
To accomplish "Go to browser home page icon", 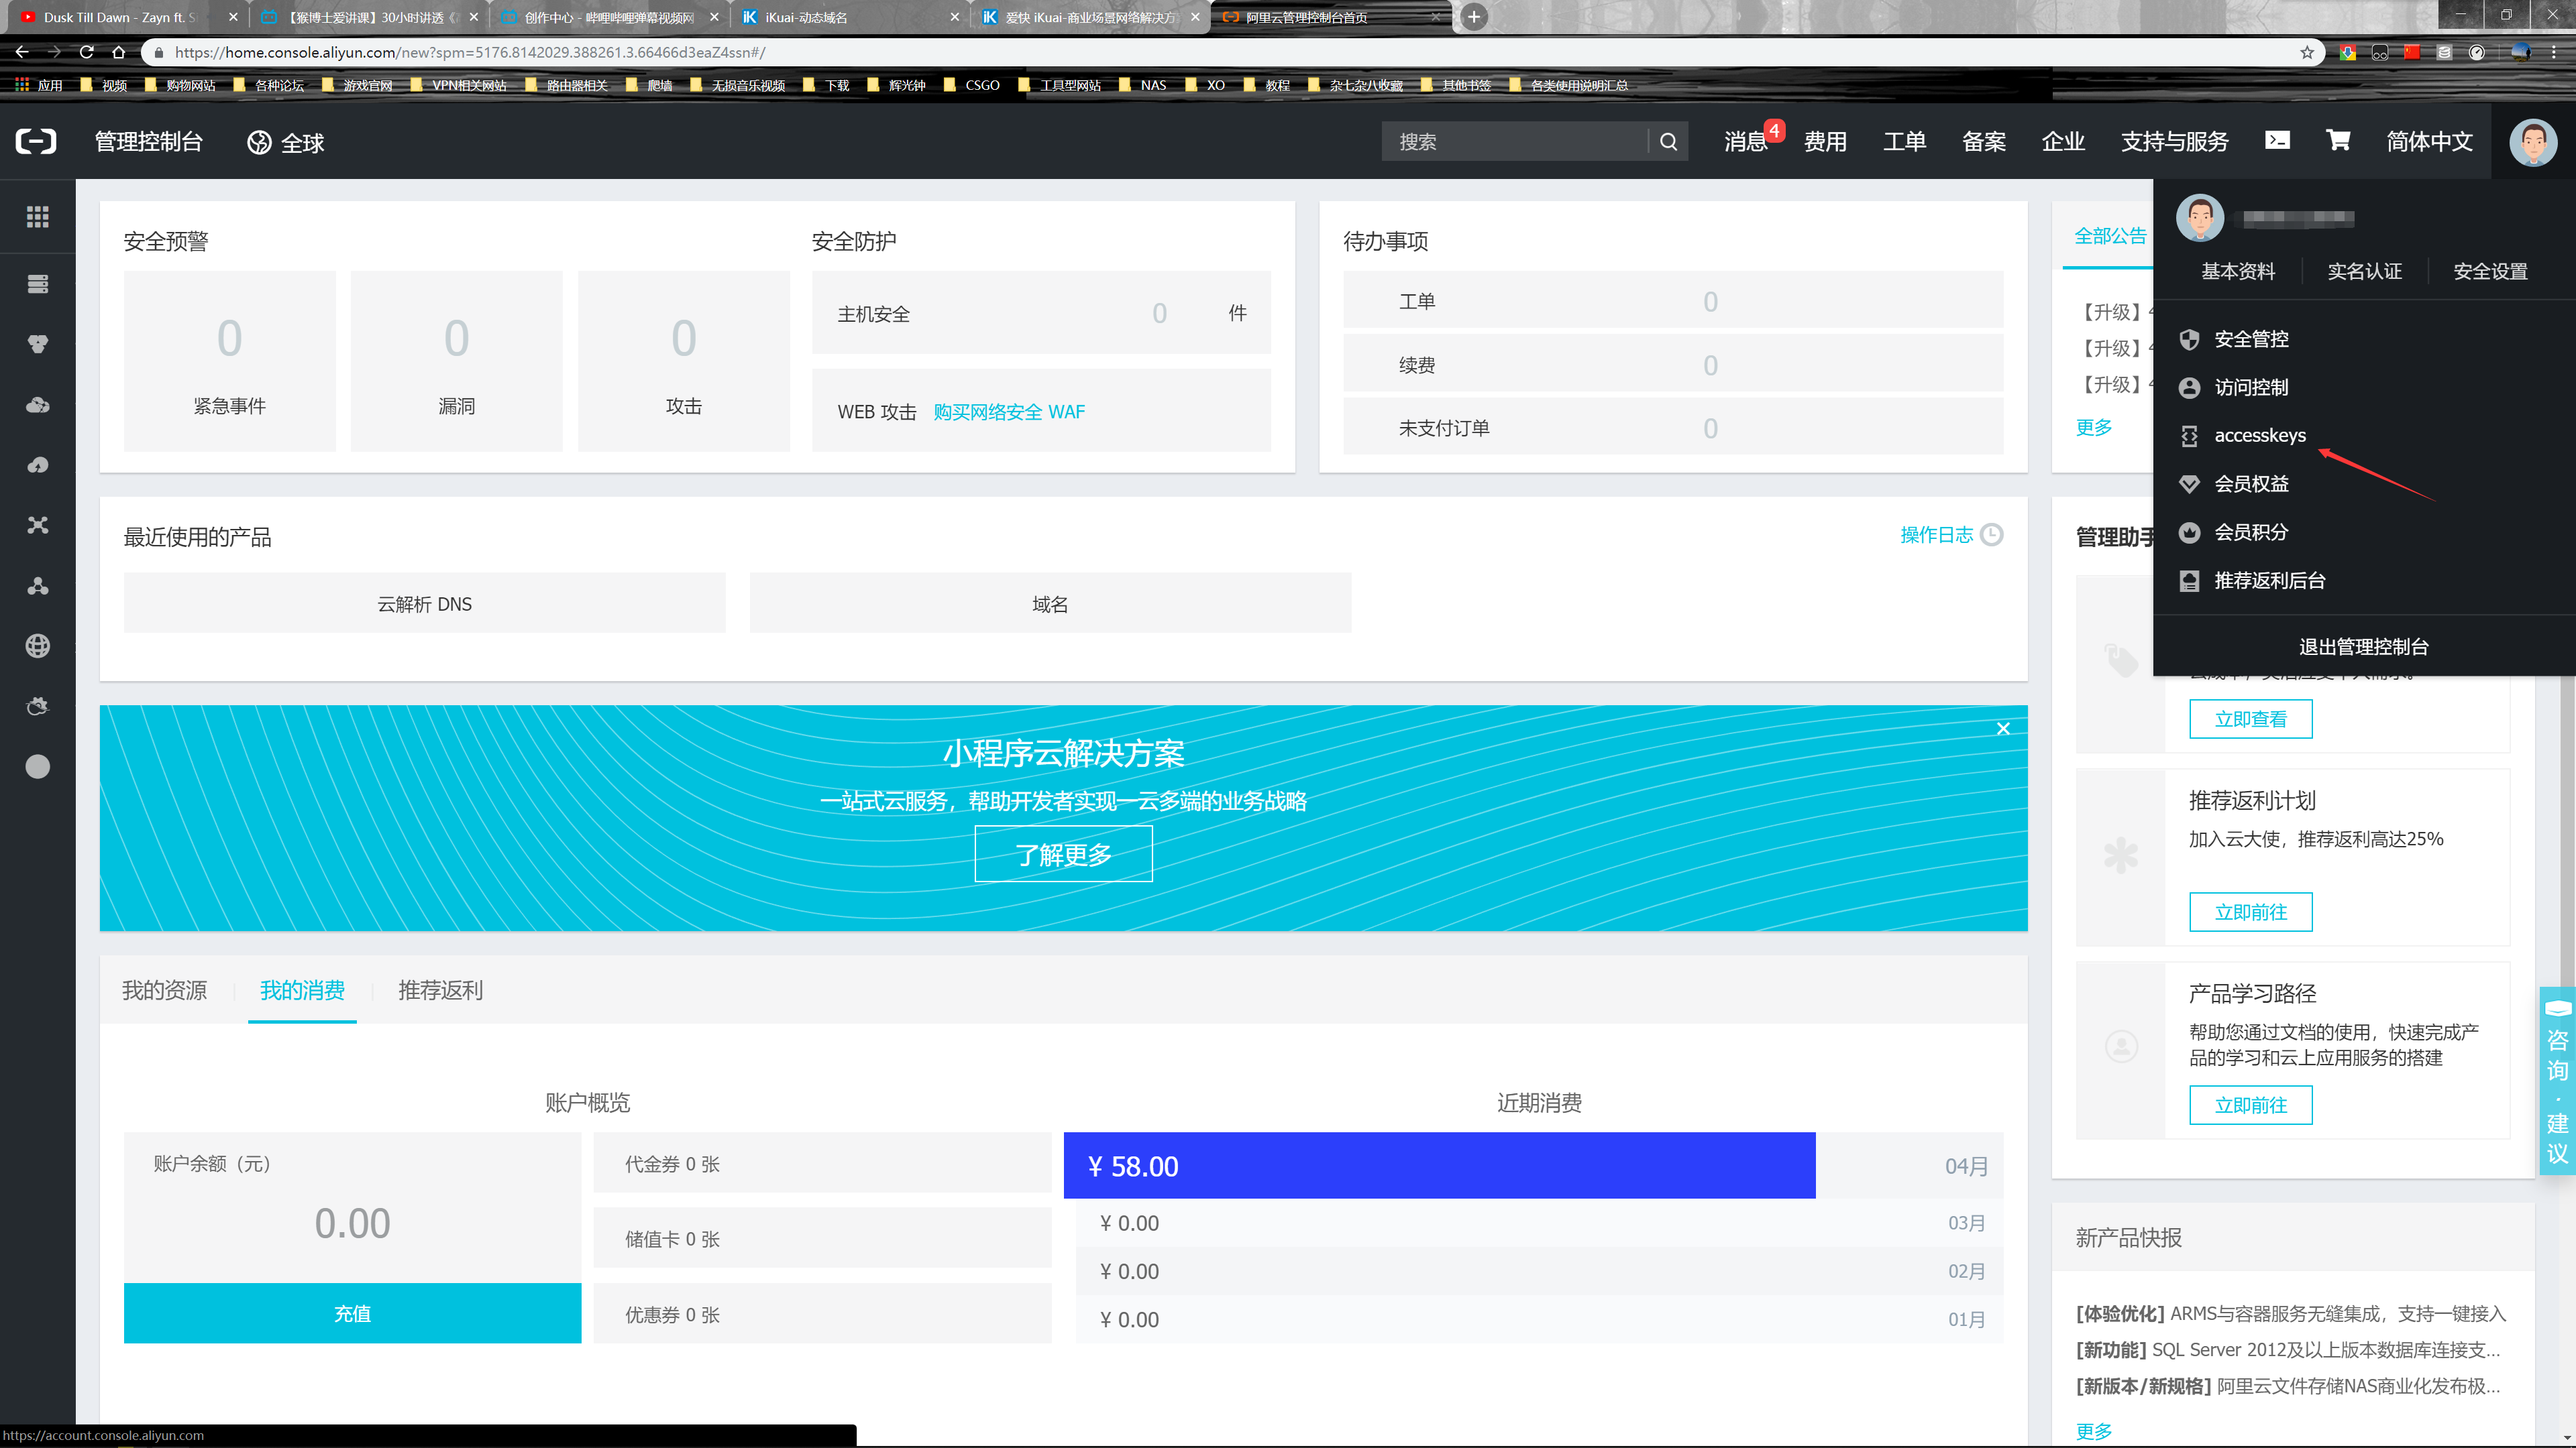I will [119, 52].
